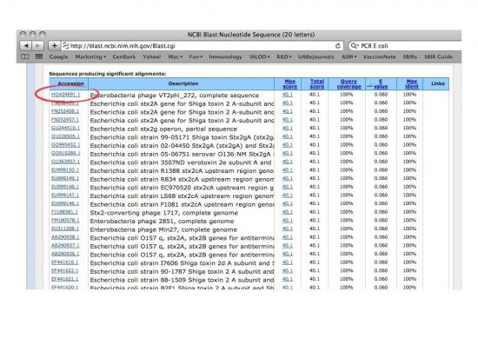Select 'Stx2-converting phage 1717, complete genome' text
Screen dimensions: 478x358
tap(164, 213)
